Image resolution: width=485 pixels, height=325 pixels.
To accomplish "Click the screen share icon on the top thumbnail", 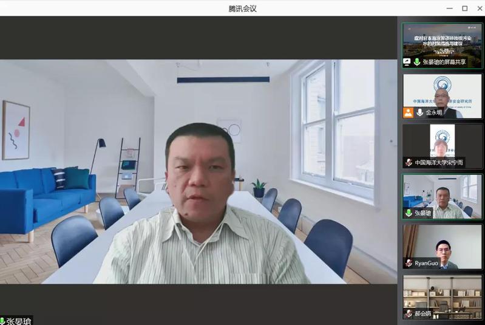I will click(x=407, y=62).
